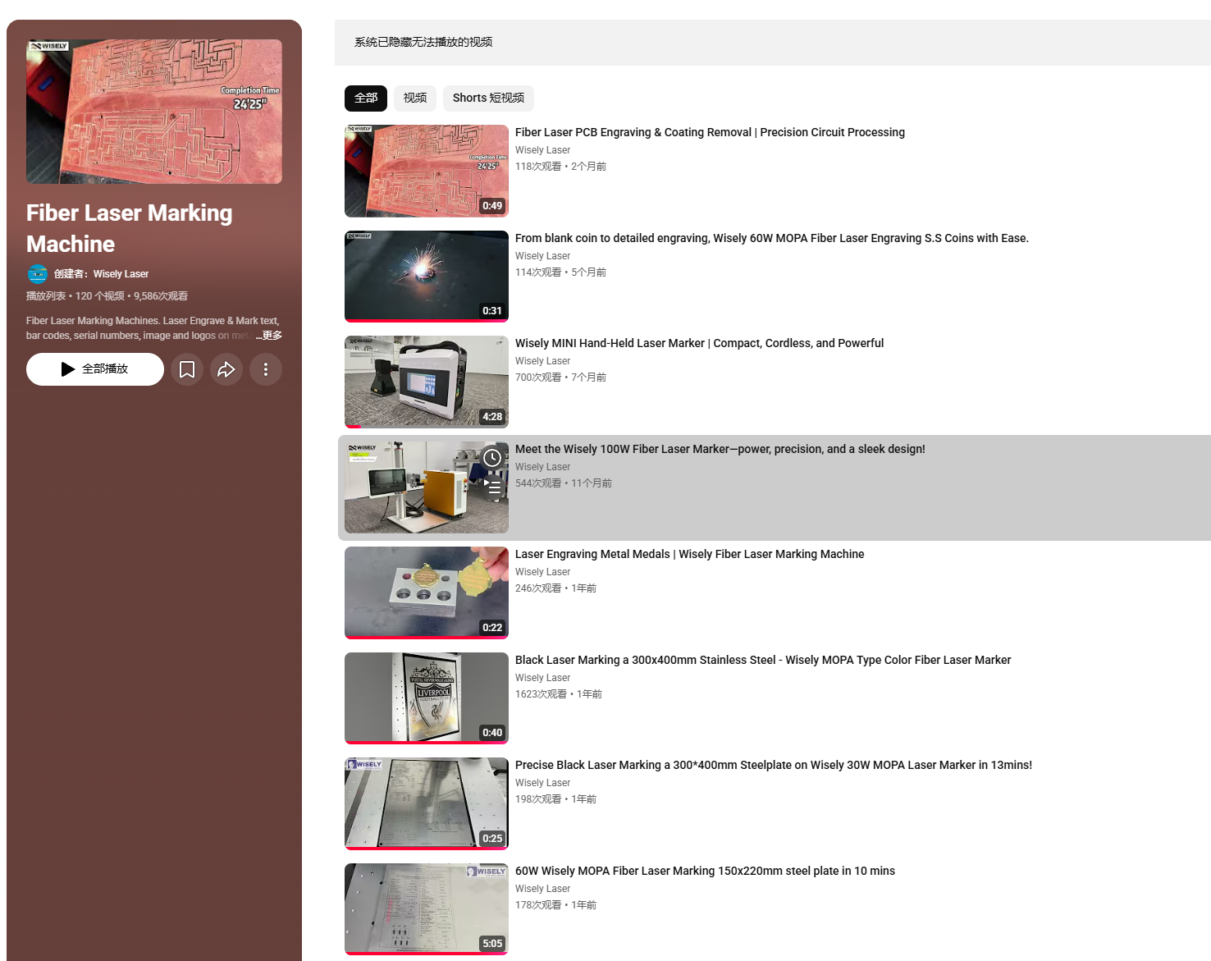The height and width of the screenshot is (961, 1211).
Task: Click the playlist stats '120 个视频・9,586次观看'
Action: pyautogui.click(x=131, y=296)
